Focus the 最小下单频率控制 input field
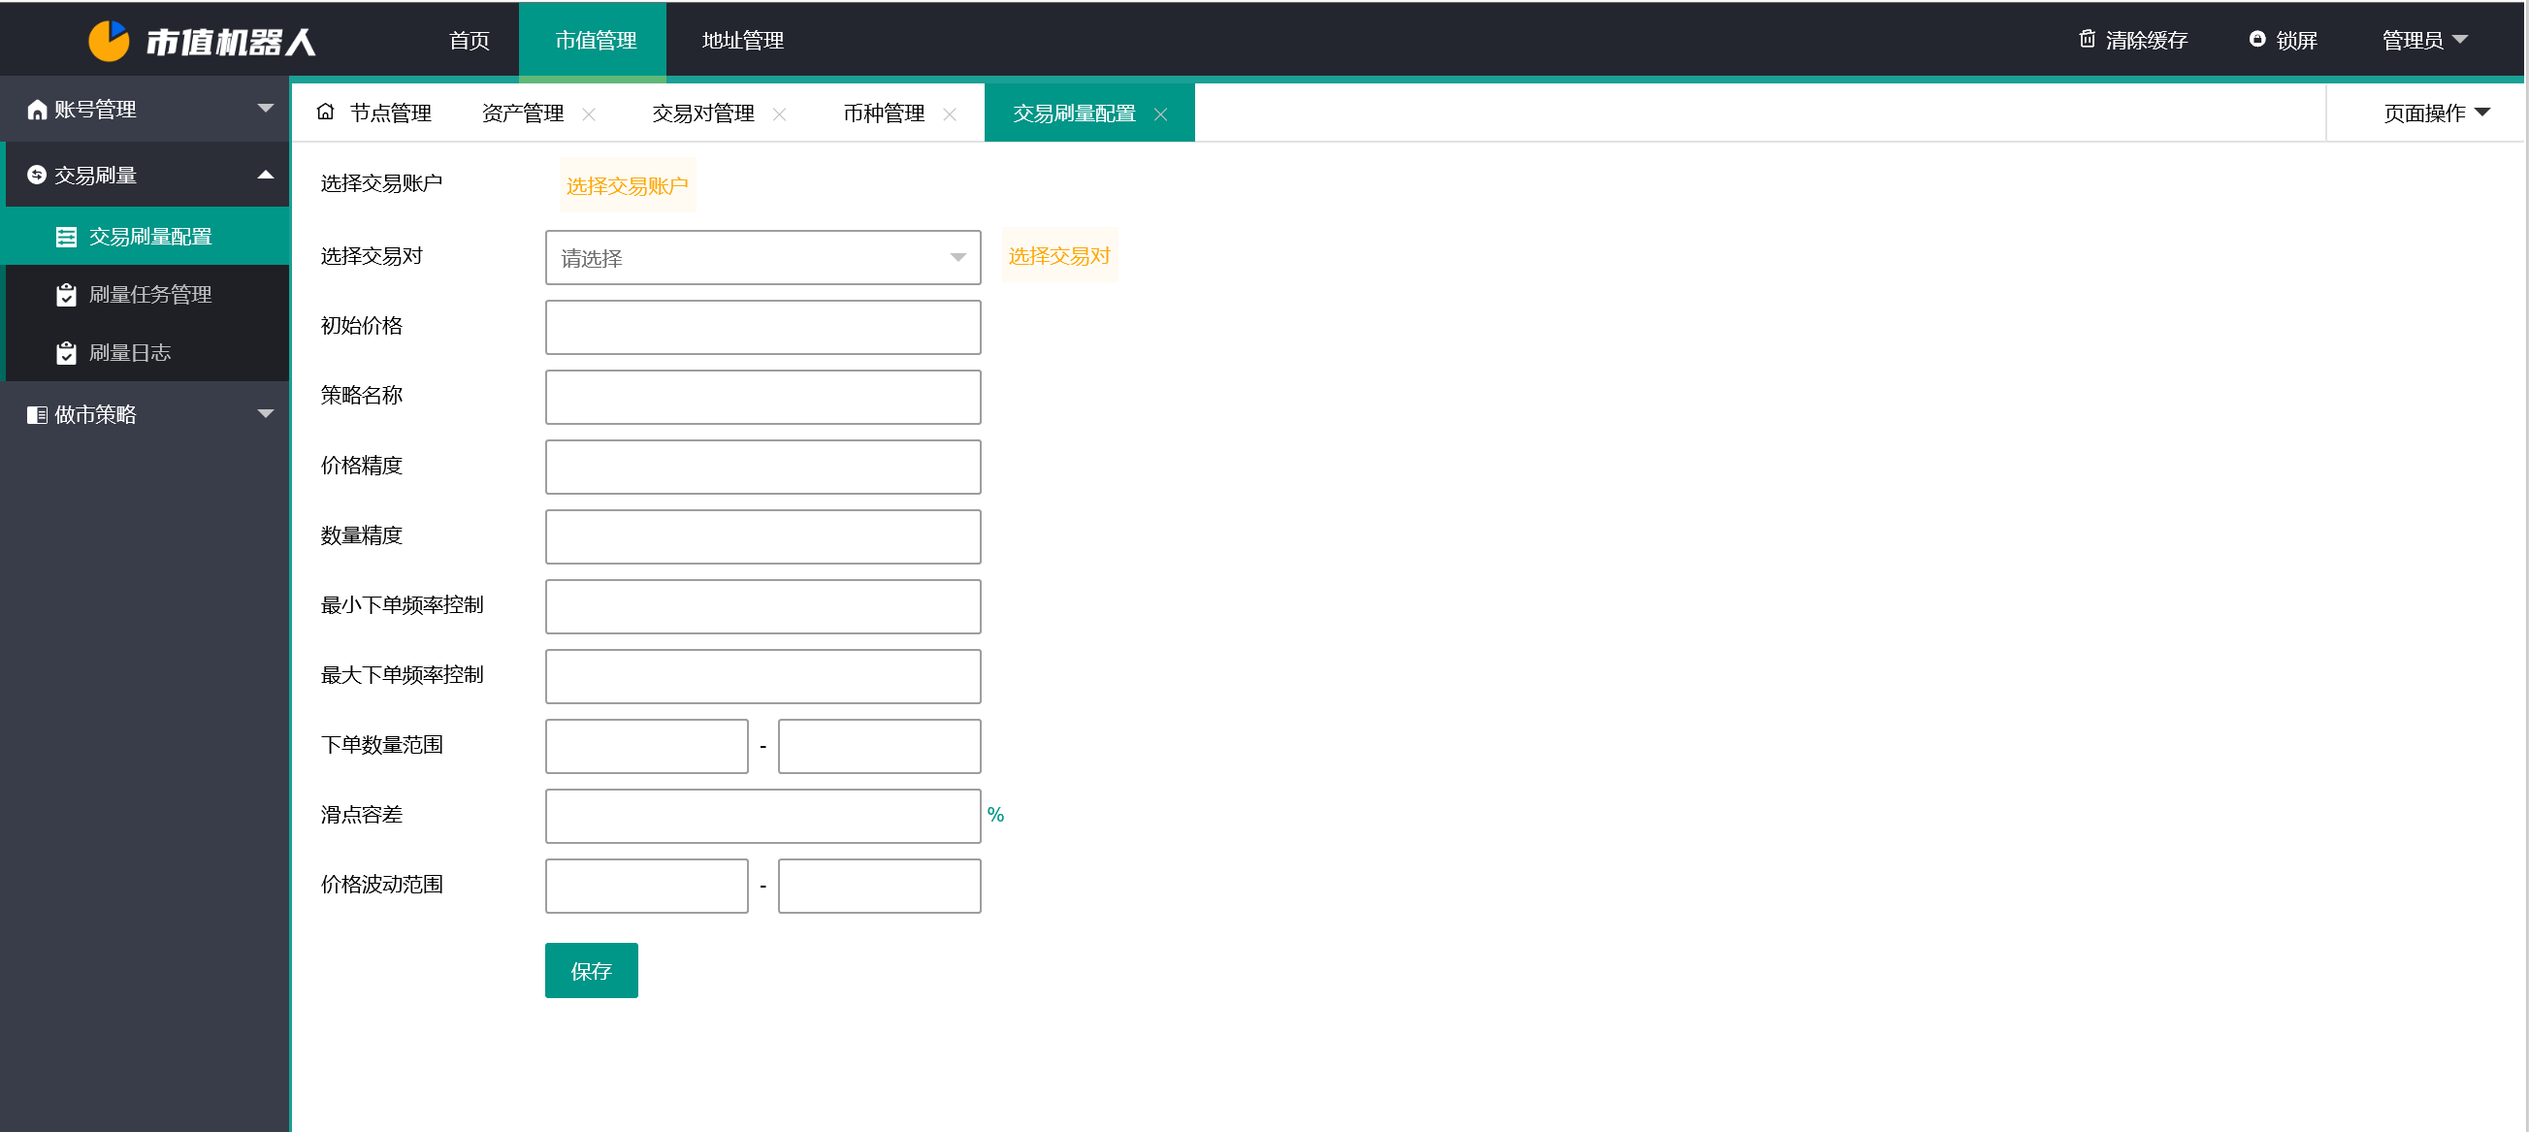 762,607
